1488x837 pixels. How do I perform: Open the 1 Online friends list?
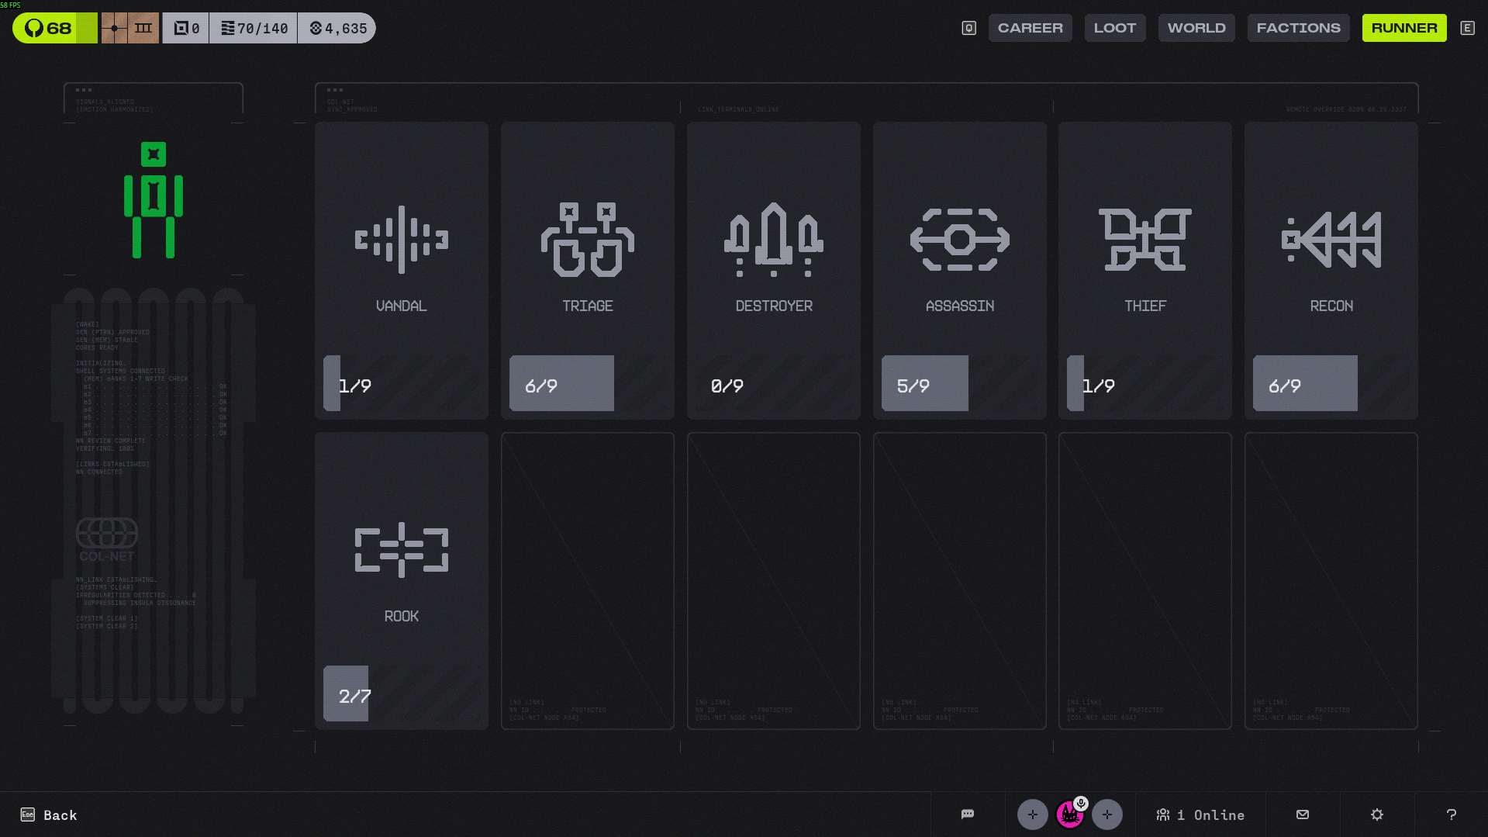tap(1200, 815)
